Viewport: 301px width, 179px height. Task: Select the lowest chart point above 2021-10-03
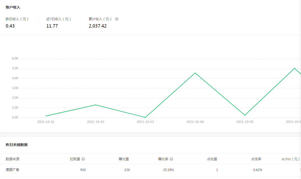pyautogui.click(x=145, y=117)
